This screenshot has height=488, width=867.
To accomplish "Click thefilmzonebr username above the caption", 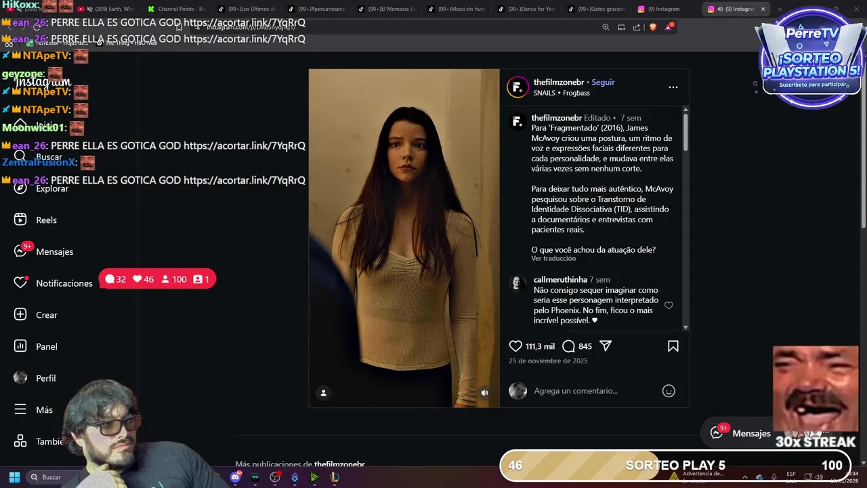I will point(556,118).
